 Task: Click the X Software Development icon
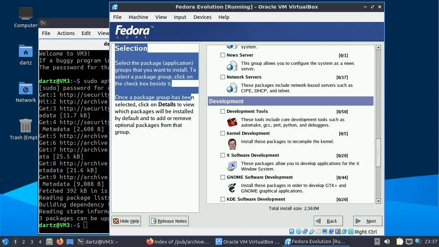tap(232, 166)
